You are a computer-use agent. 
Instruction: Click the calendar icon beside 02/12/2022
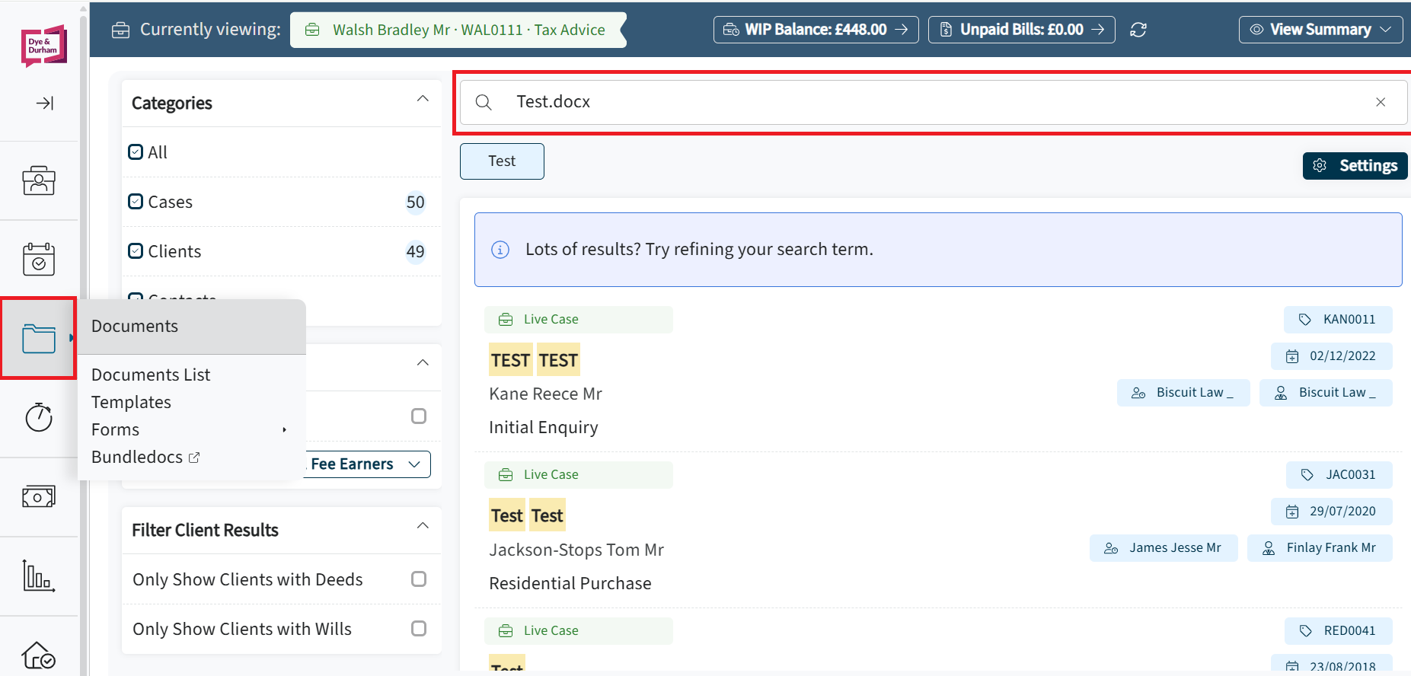coord(1292,356)
